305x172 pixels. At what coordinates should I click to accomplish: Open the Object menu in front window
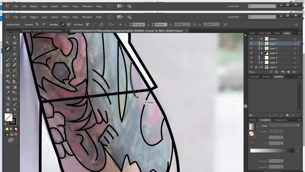click(34, 17)
